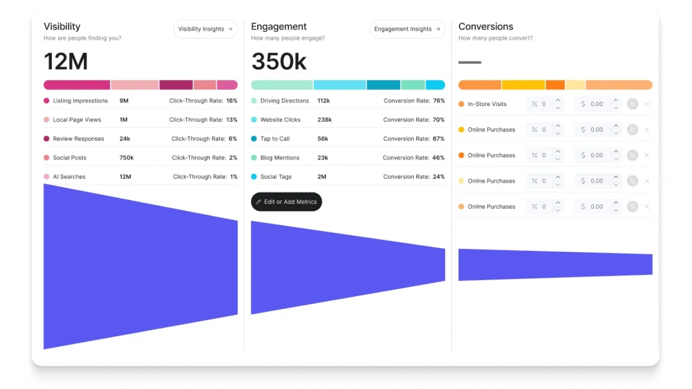Remove the bottom Online Purchases row with the X
The height and width of the screenshot is (389, 692).
pos(647,206)
